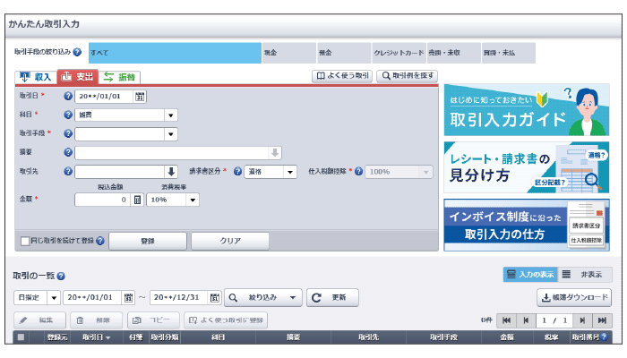Go to next page of transaction list

(x=582, y=320)
